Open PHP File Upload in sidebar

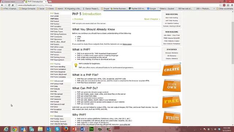(x=56, y=94)
